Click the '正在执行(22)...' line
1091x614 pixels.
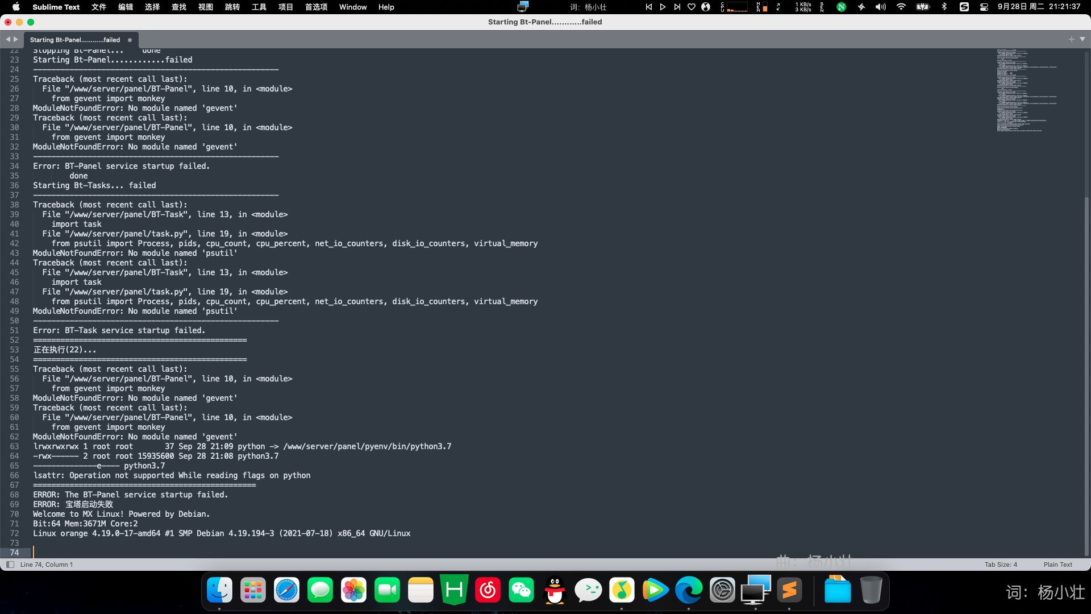(64, 350)
